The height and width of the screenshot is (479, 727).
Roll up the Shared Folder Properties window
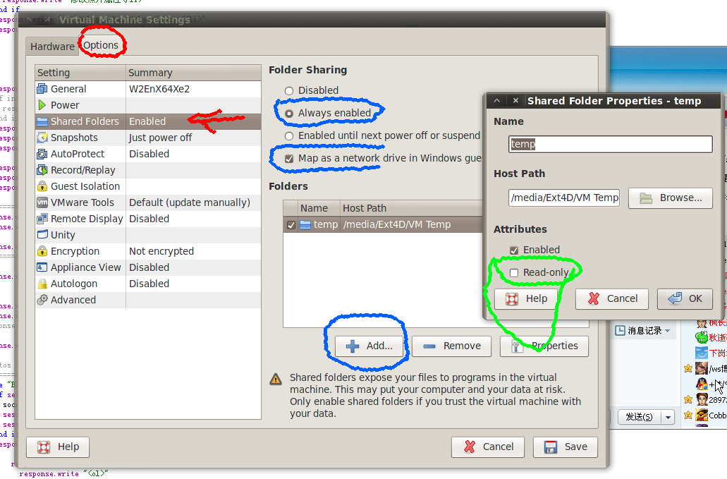tap(496, 101)
